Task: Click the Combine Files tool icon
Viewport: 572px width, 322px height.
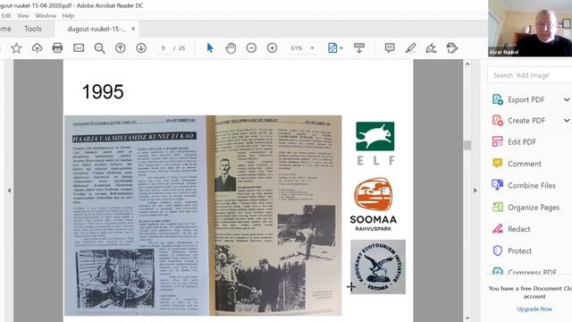Action: coord(498,185)
